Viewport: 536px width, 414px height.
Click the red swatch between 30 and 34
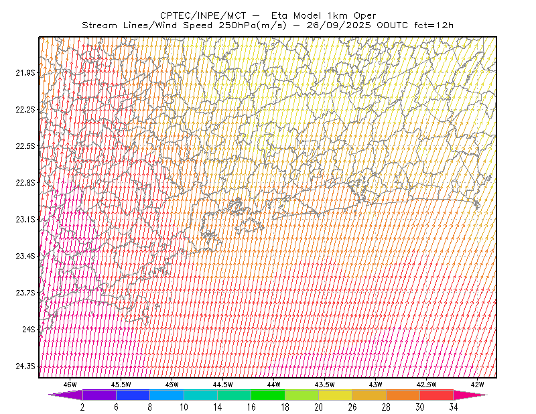437,395
